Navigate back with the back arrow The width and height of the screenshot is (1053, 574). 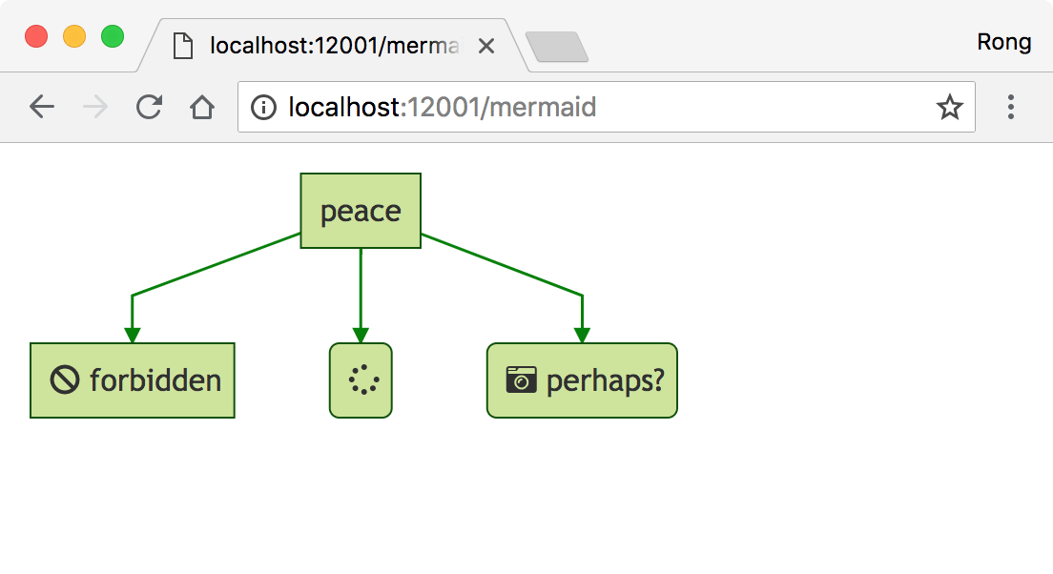coord(42,107)
